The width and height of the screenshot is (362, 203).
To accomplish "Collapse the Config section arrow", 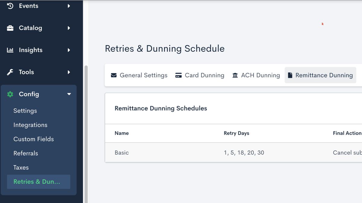I will pyautogui.click(x=69, y=94).
